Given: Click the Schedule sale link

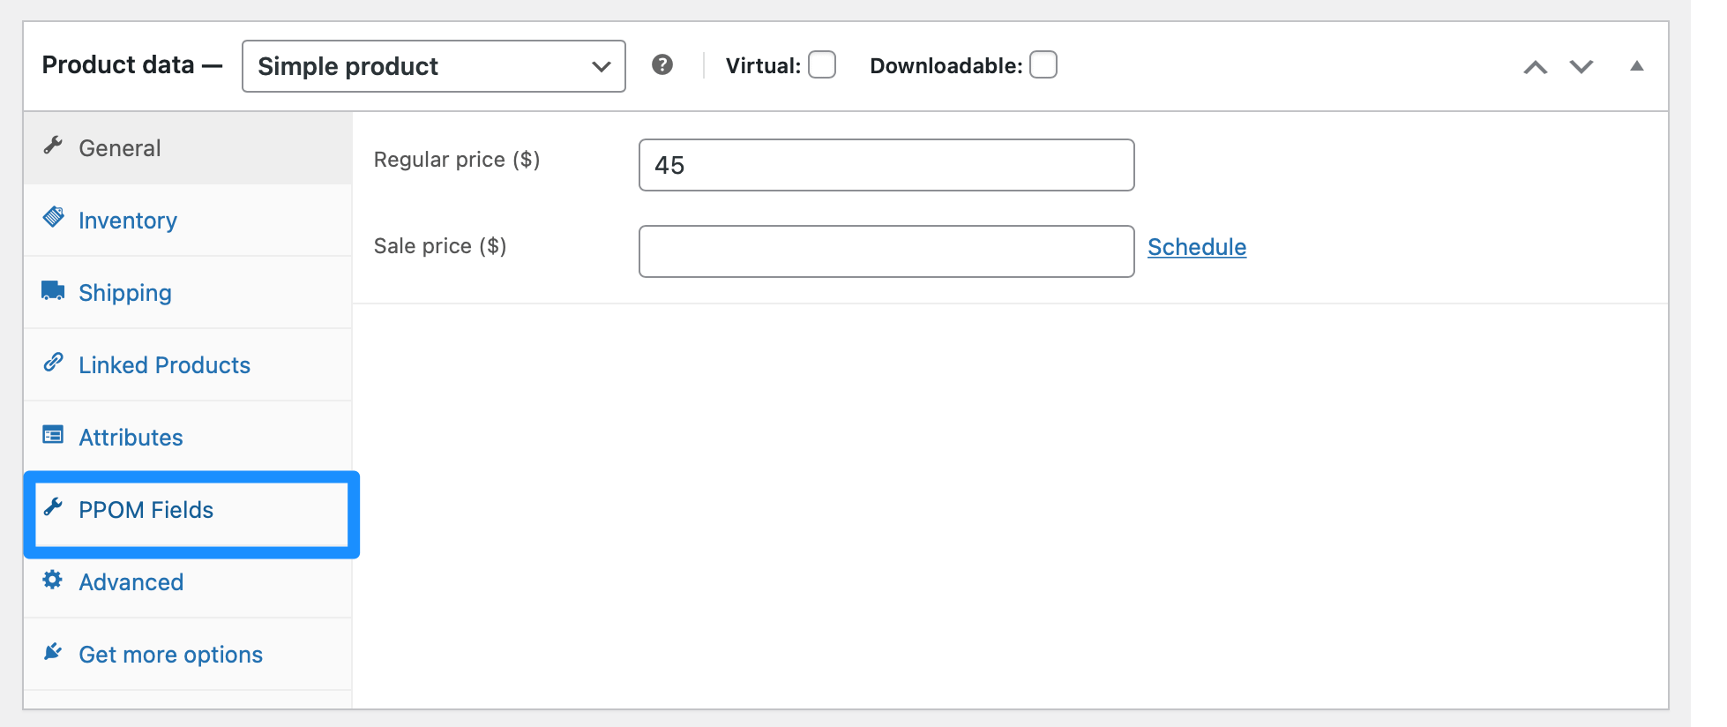Looking at the screenshot, I should pos(1197,247).
